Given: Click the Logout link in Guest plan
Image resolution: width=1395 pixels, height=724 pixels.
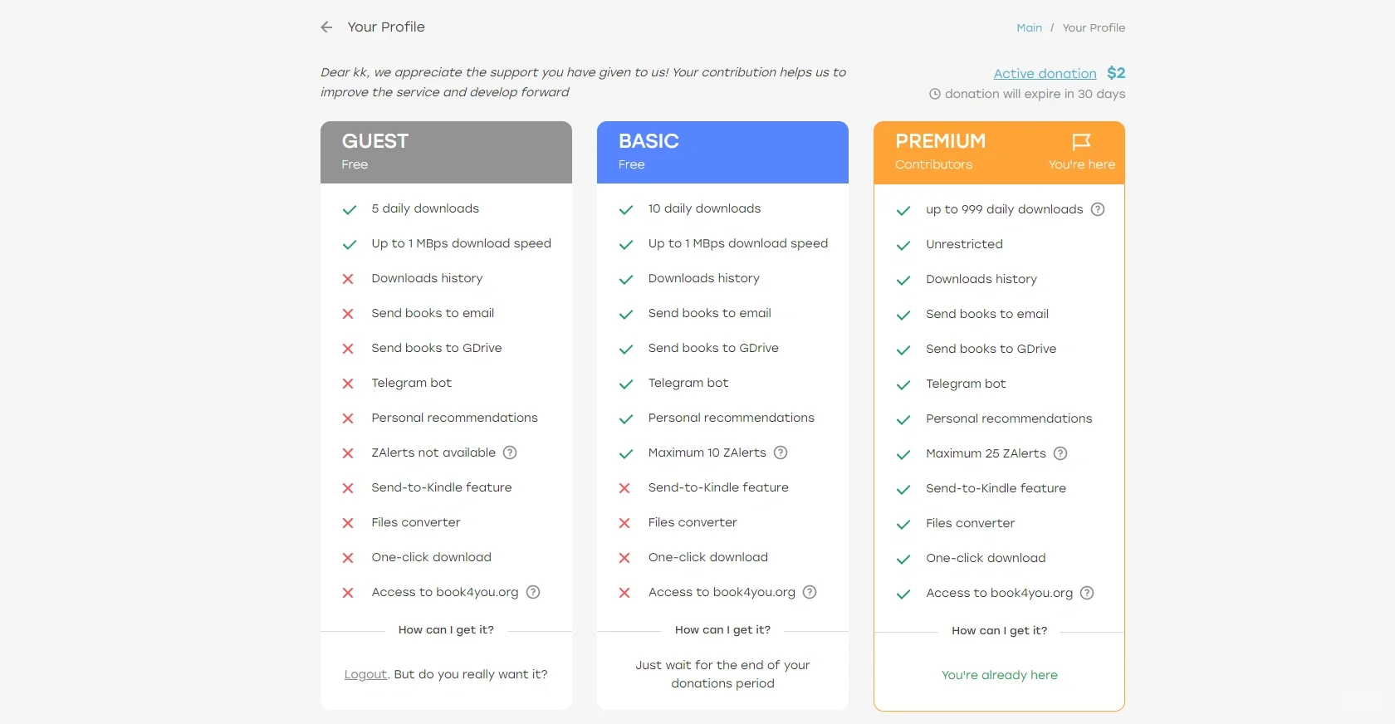Looking at the screenshot, I should pos(365,674).
